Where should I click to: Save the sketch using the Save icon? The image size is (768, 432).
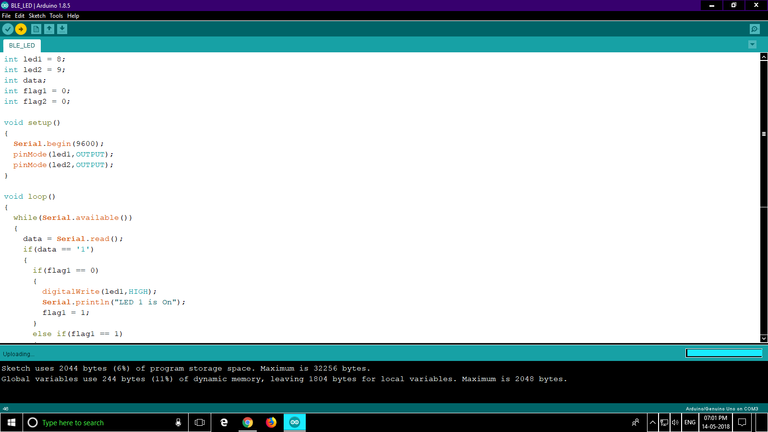pyautogui.click(x=62, y=29)
